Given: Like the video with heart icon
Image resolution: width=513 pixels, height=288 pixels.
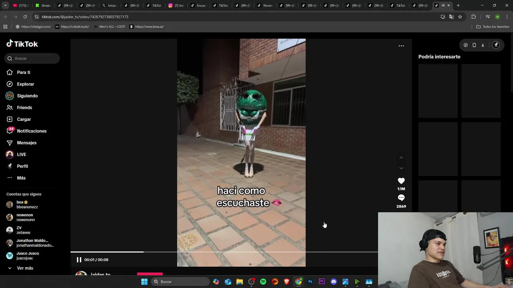Looking at the screenshot, I should [401, 181].
